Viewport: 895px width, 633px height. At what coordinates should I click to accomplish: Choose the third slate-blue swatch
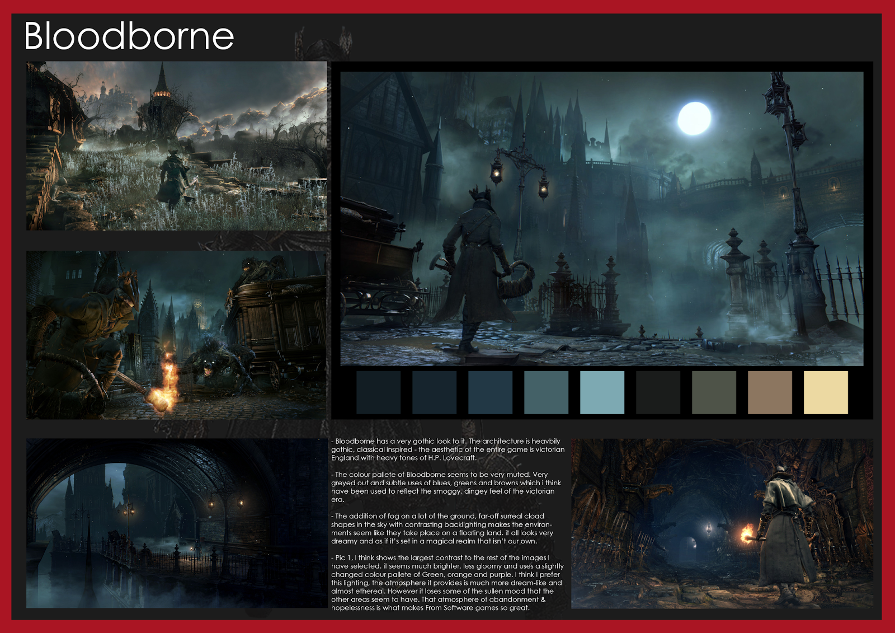490,392
